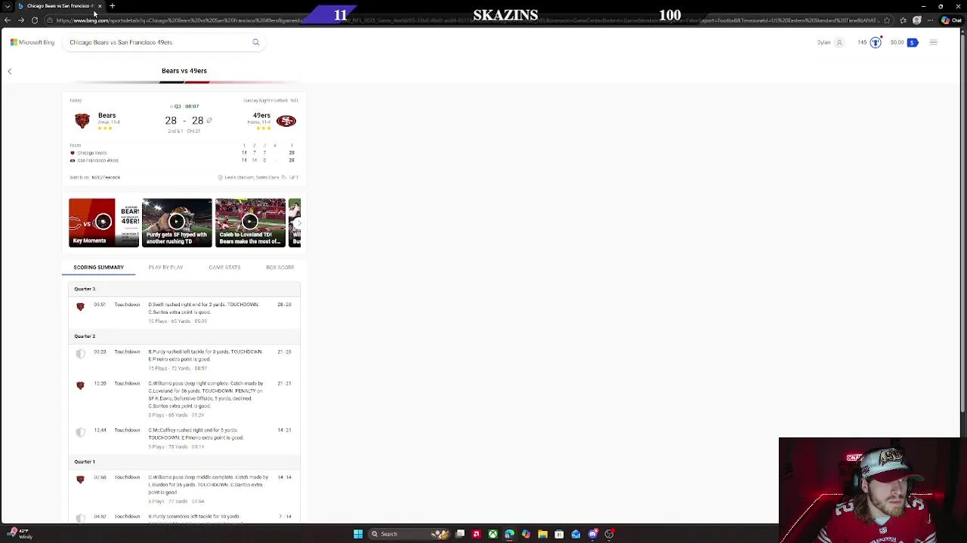Open the Dylan profile account icon

pos(839,42)
